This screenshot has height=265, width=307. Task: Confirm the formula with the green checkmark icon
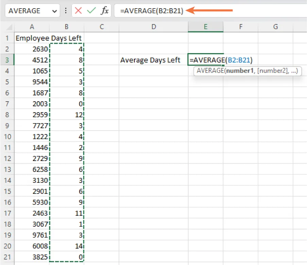pos(91,11)
